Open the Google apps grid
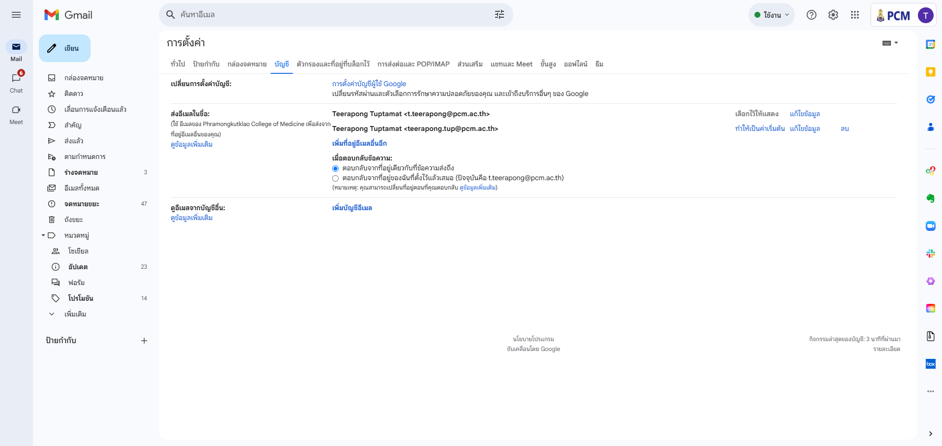The height and width of the screenshot is (446, 942). tap(854, 15)
